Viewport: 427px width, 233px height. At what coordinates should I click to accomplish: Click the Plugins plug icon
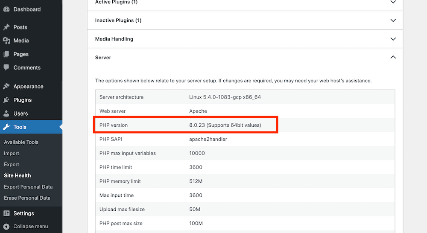click(6, 100)
